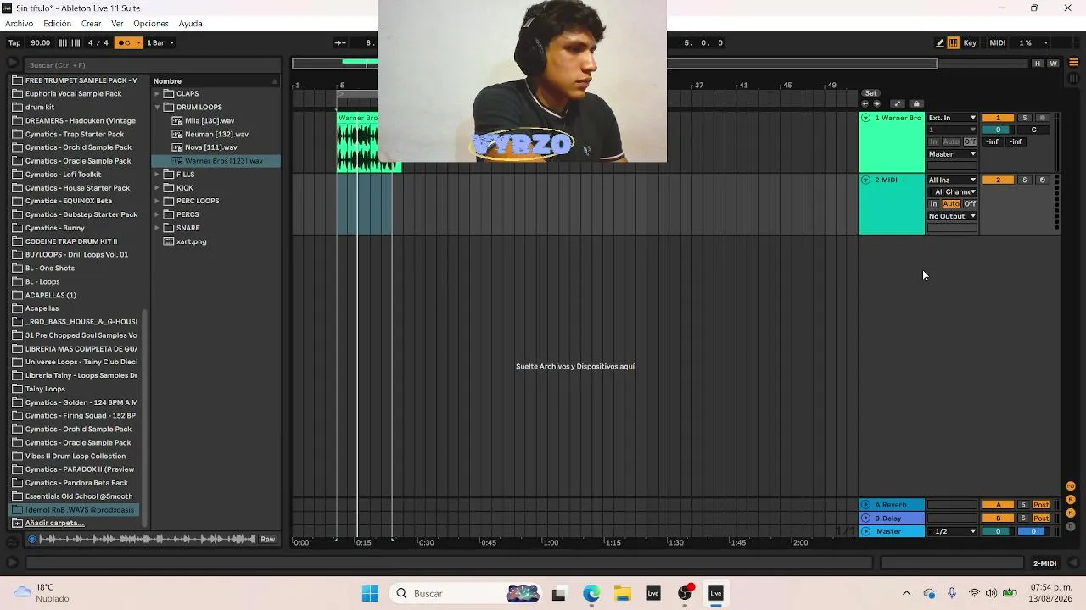
Task: Fold the 1 Warner Bro track
Action: tap(865, 118)
